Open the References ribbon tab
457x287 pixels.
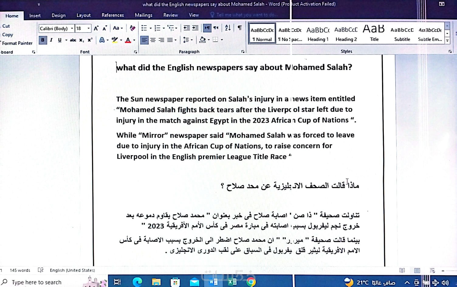(113, 15)
